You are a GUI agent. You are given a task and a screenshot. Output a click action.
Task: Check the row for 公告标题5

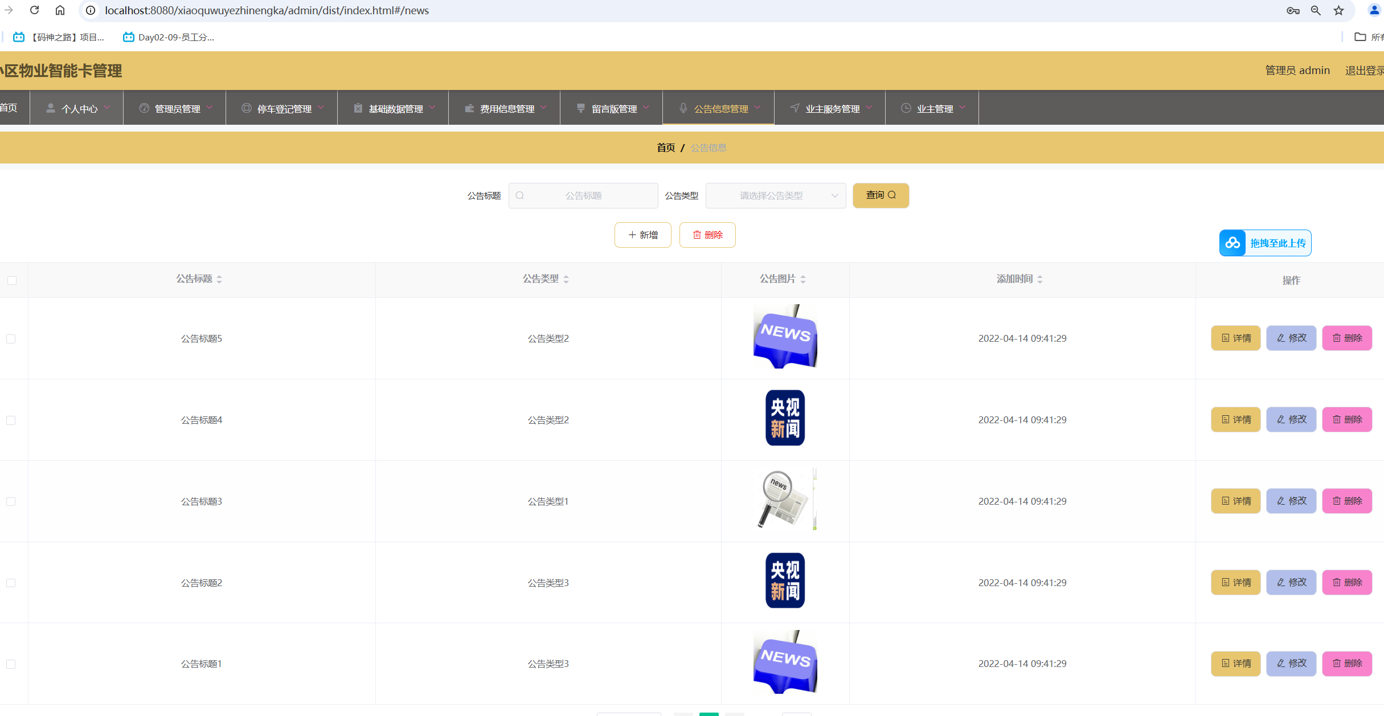pos(11,339)
